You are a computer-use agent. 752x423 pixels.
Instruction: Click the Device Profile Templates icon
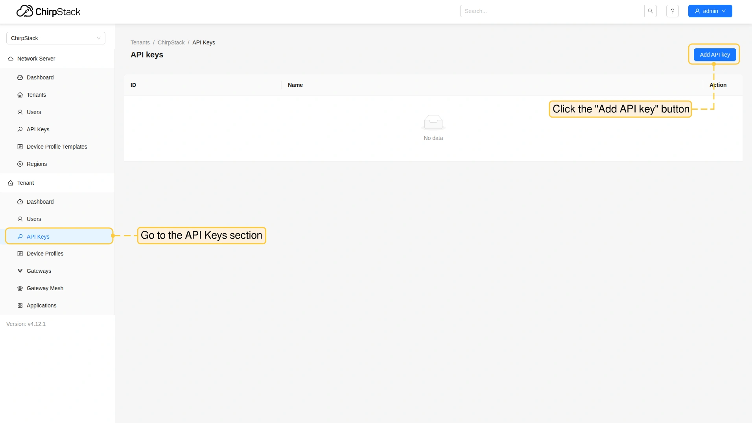[x=20, y=147]
